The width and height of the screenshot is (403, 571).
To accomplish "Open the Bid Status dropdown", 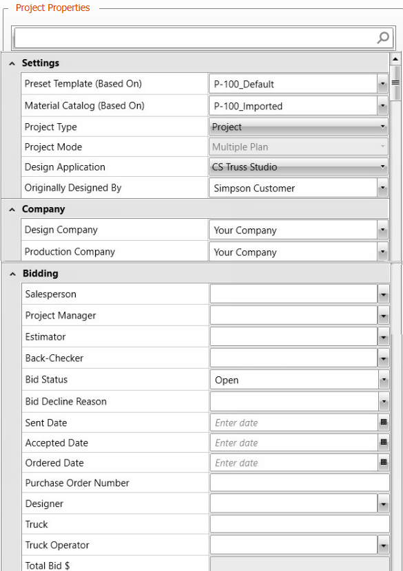I will [x=384, y=380].
